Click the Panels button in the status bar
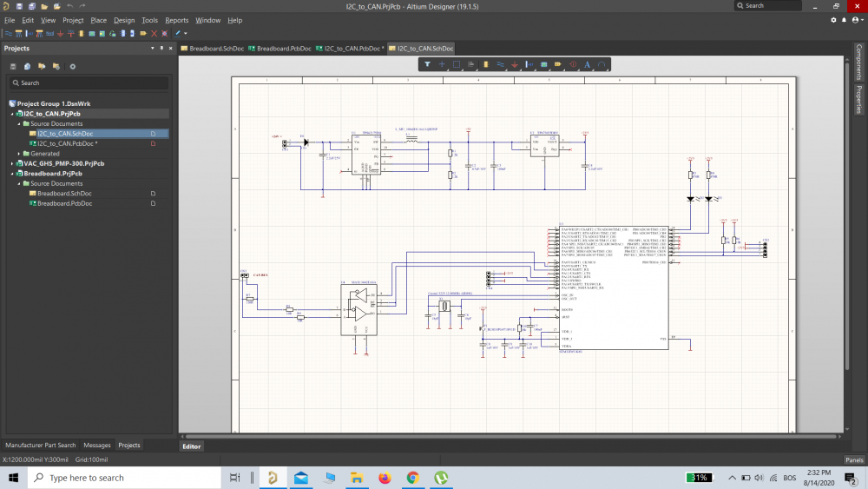The image size is (868, 489). click(x=854, y=459)
